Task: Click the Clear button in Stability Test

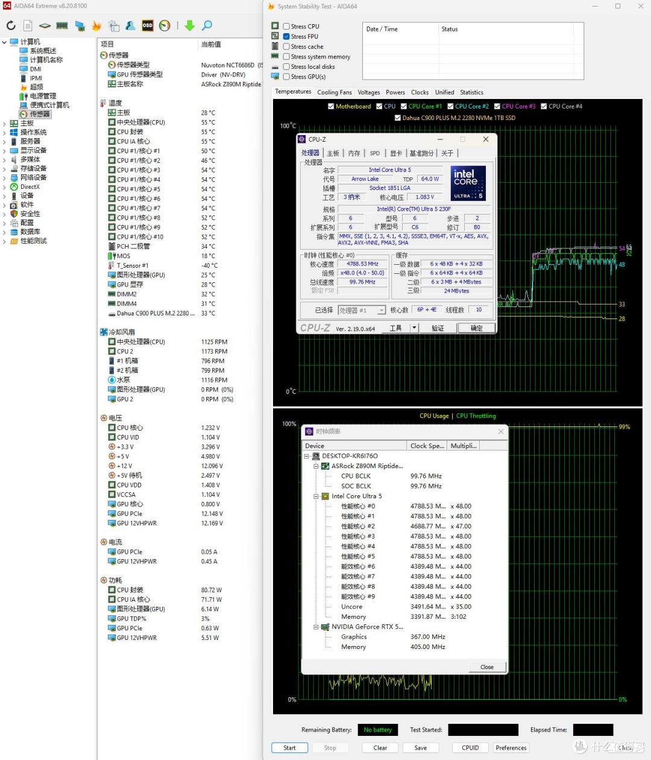Action: [x=380, y=747]
